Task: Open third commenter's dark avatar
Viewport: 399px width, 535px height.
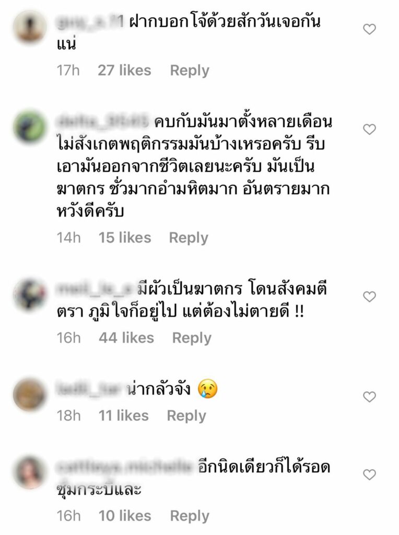Action: (x=30, y=294)
